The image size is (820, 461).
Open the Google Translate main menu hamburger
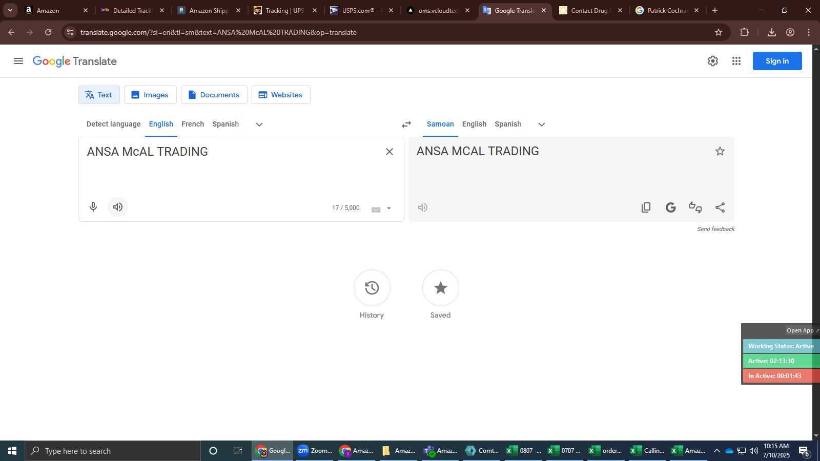(x=18, y=61)
